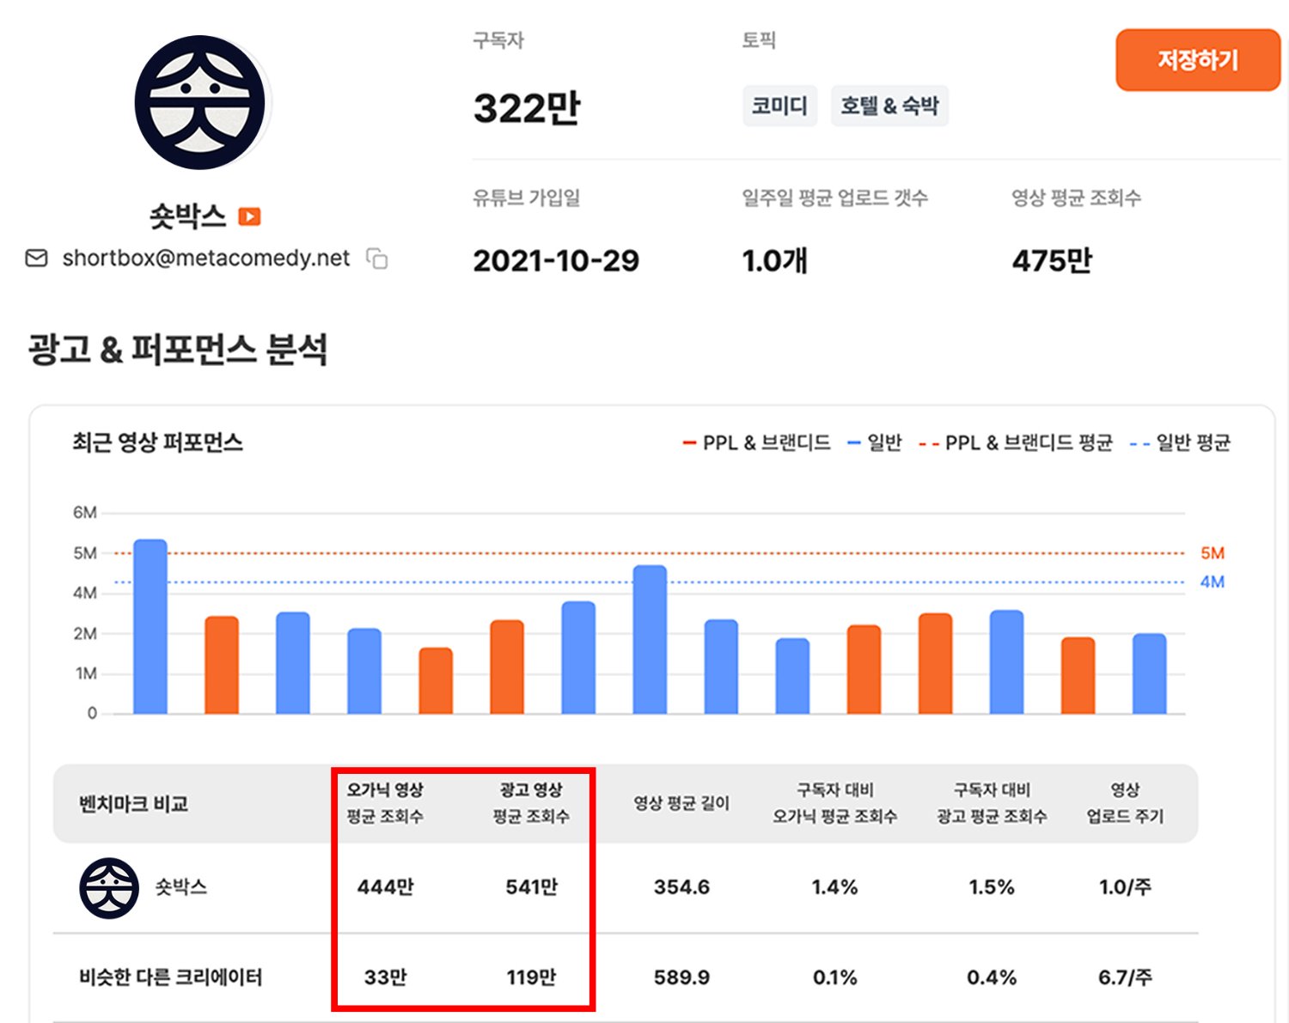The image size is (1289, 1023).
Task: Click the 33만 similar creators value
Action: 385,977
